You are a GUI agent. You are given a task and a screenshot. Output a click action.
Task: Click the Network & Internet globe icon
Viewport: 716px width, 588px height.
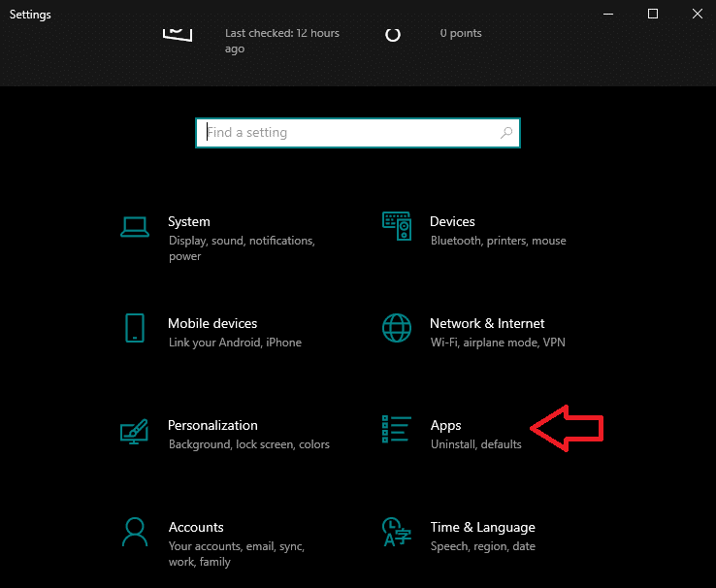[397, 328]
